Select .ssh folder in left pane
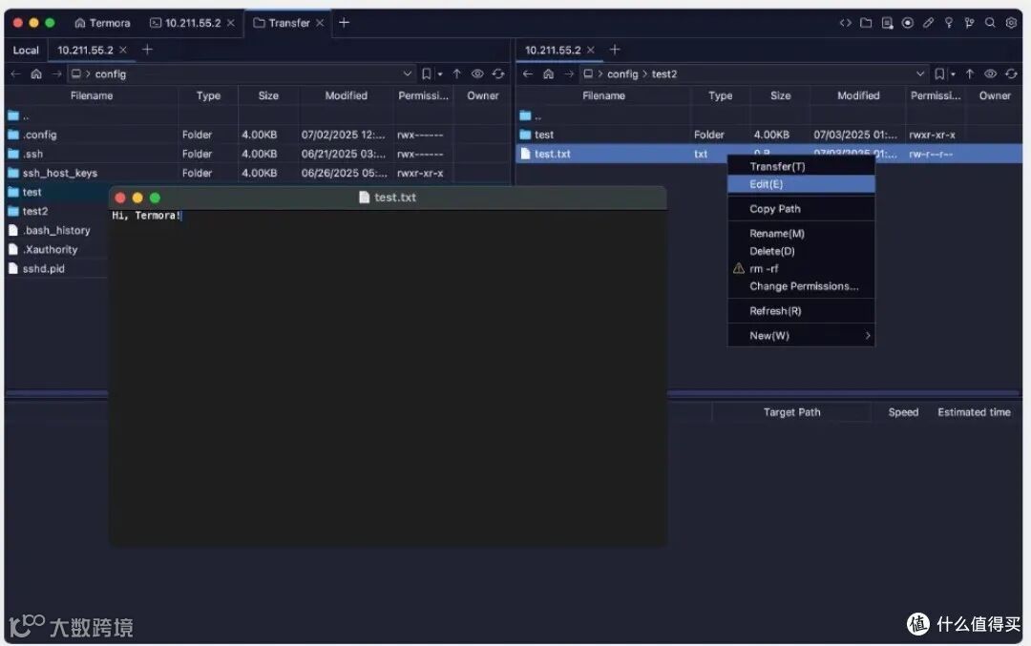The height and width of the screenshot is (646, 1031). tap(258, 154)
